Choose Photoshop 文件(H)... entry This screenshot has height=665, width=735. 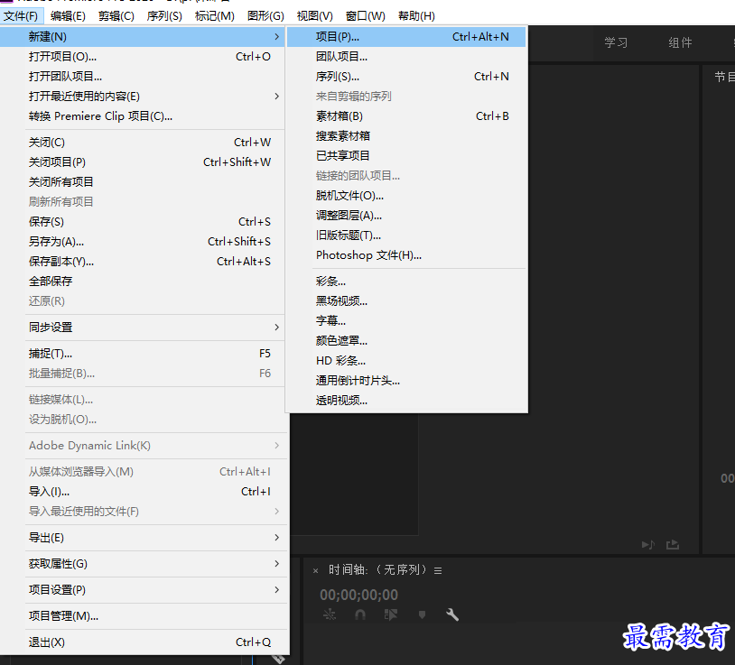click(x=406, y=255)
